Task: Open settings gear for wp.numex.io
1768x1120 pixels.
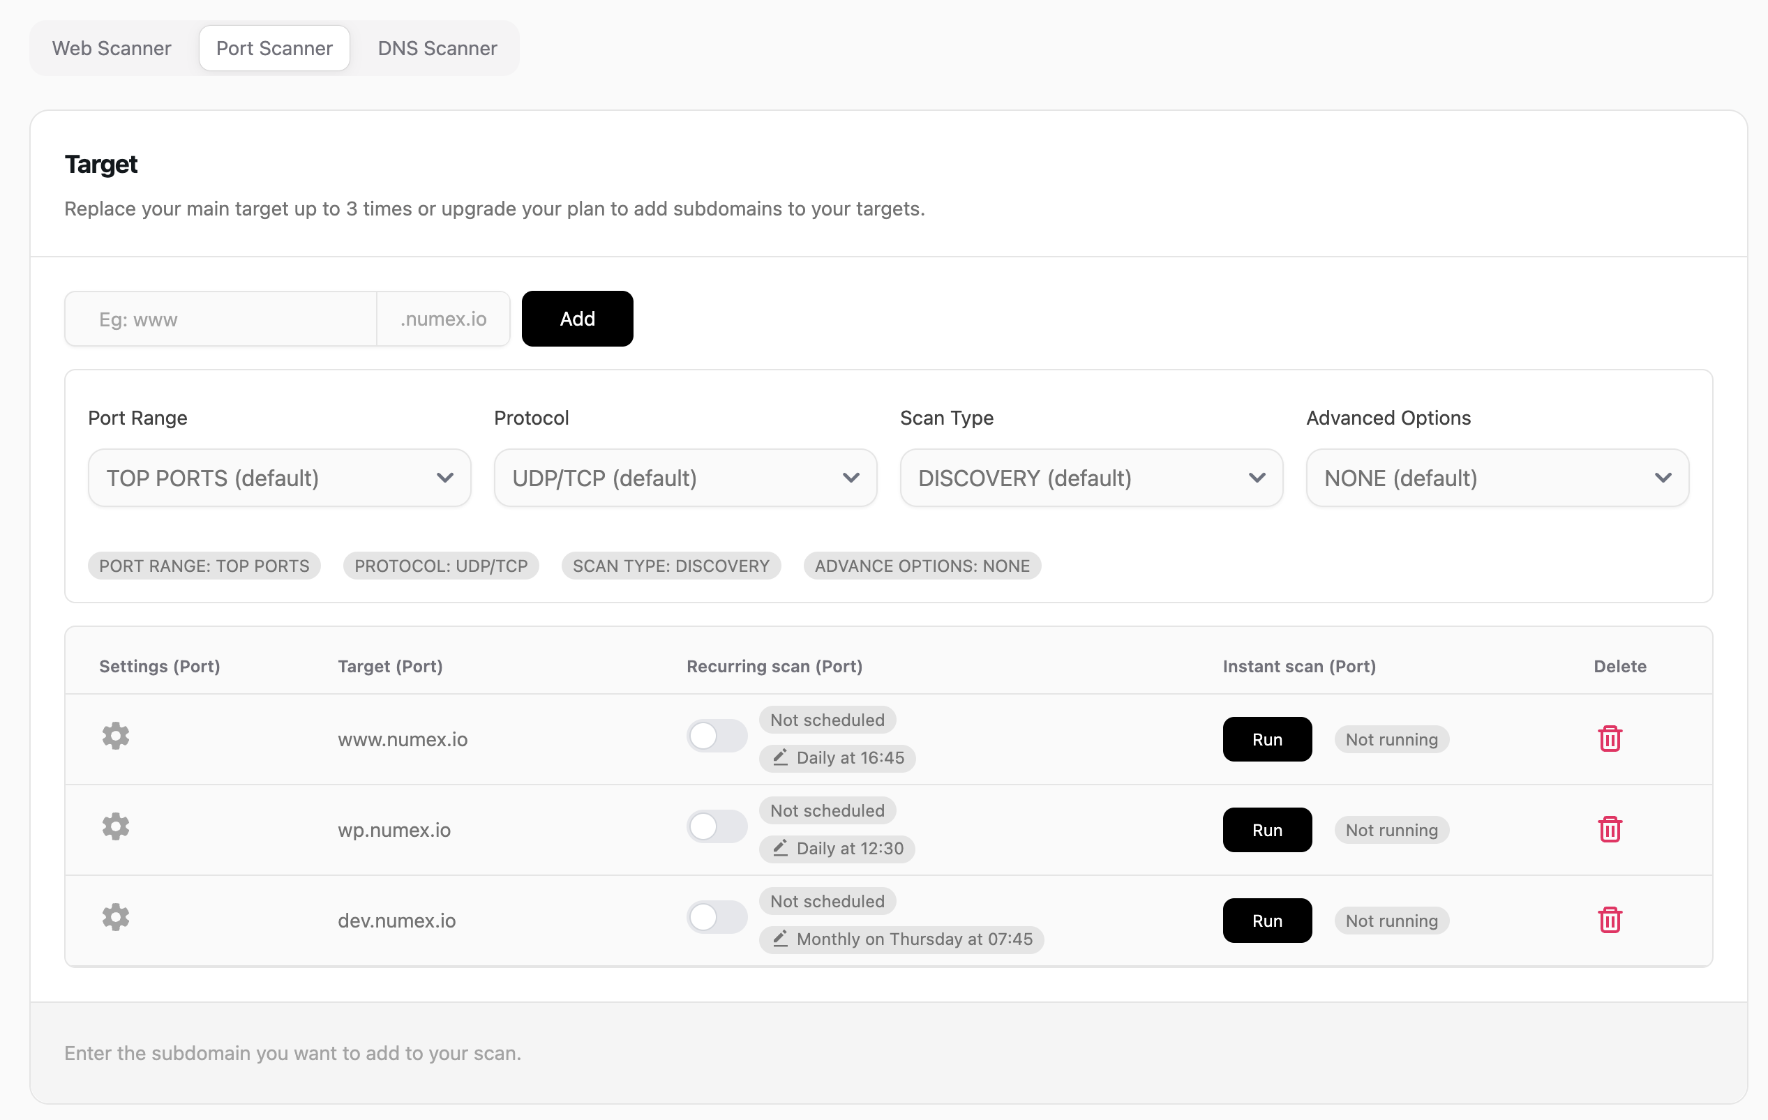Action: click(x=115, y=826)
